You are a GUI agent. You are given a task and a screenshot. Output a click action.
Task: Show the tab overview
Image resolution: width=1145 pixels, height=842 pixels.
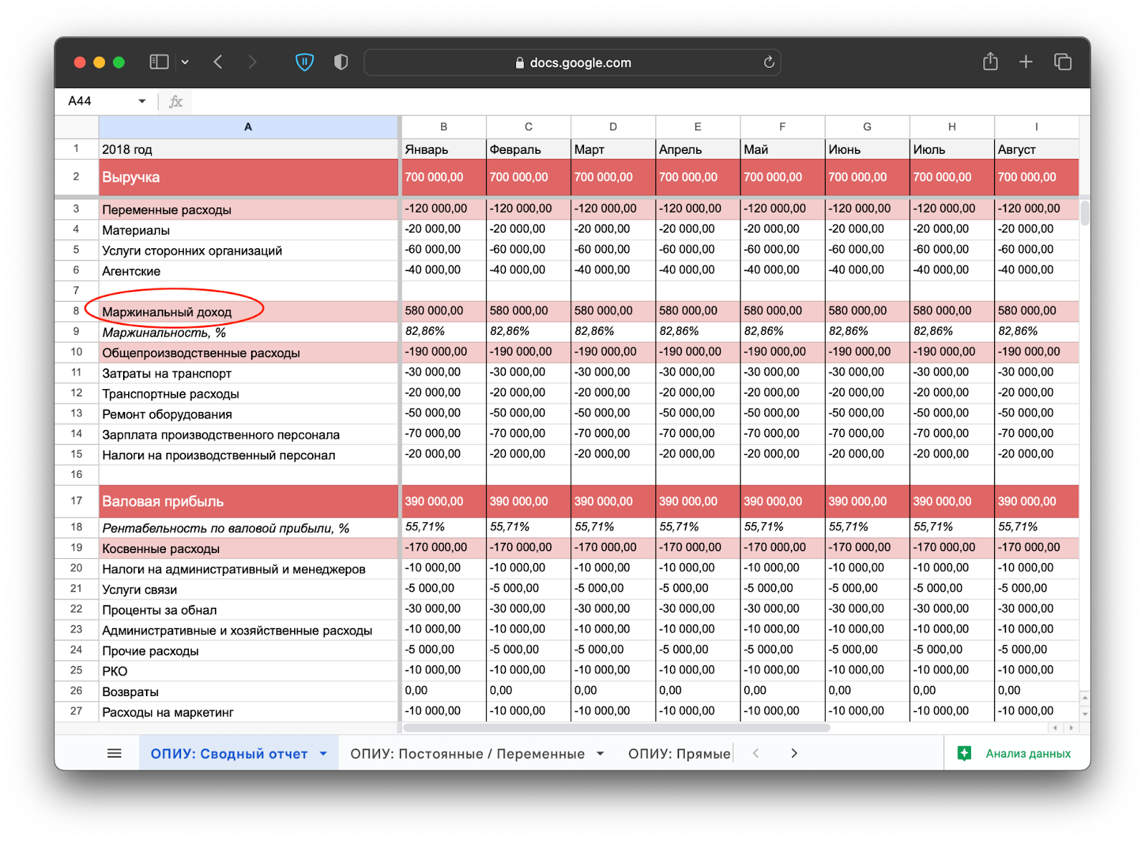[1063, 62]
